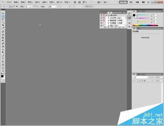Toggle the 消除锯齿 anti-alias checkbox
This screenshot has height=126, width=164.
pos(31,7)
